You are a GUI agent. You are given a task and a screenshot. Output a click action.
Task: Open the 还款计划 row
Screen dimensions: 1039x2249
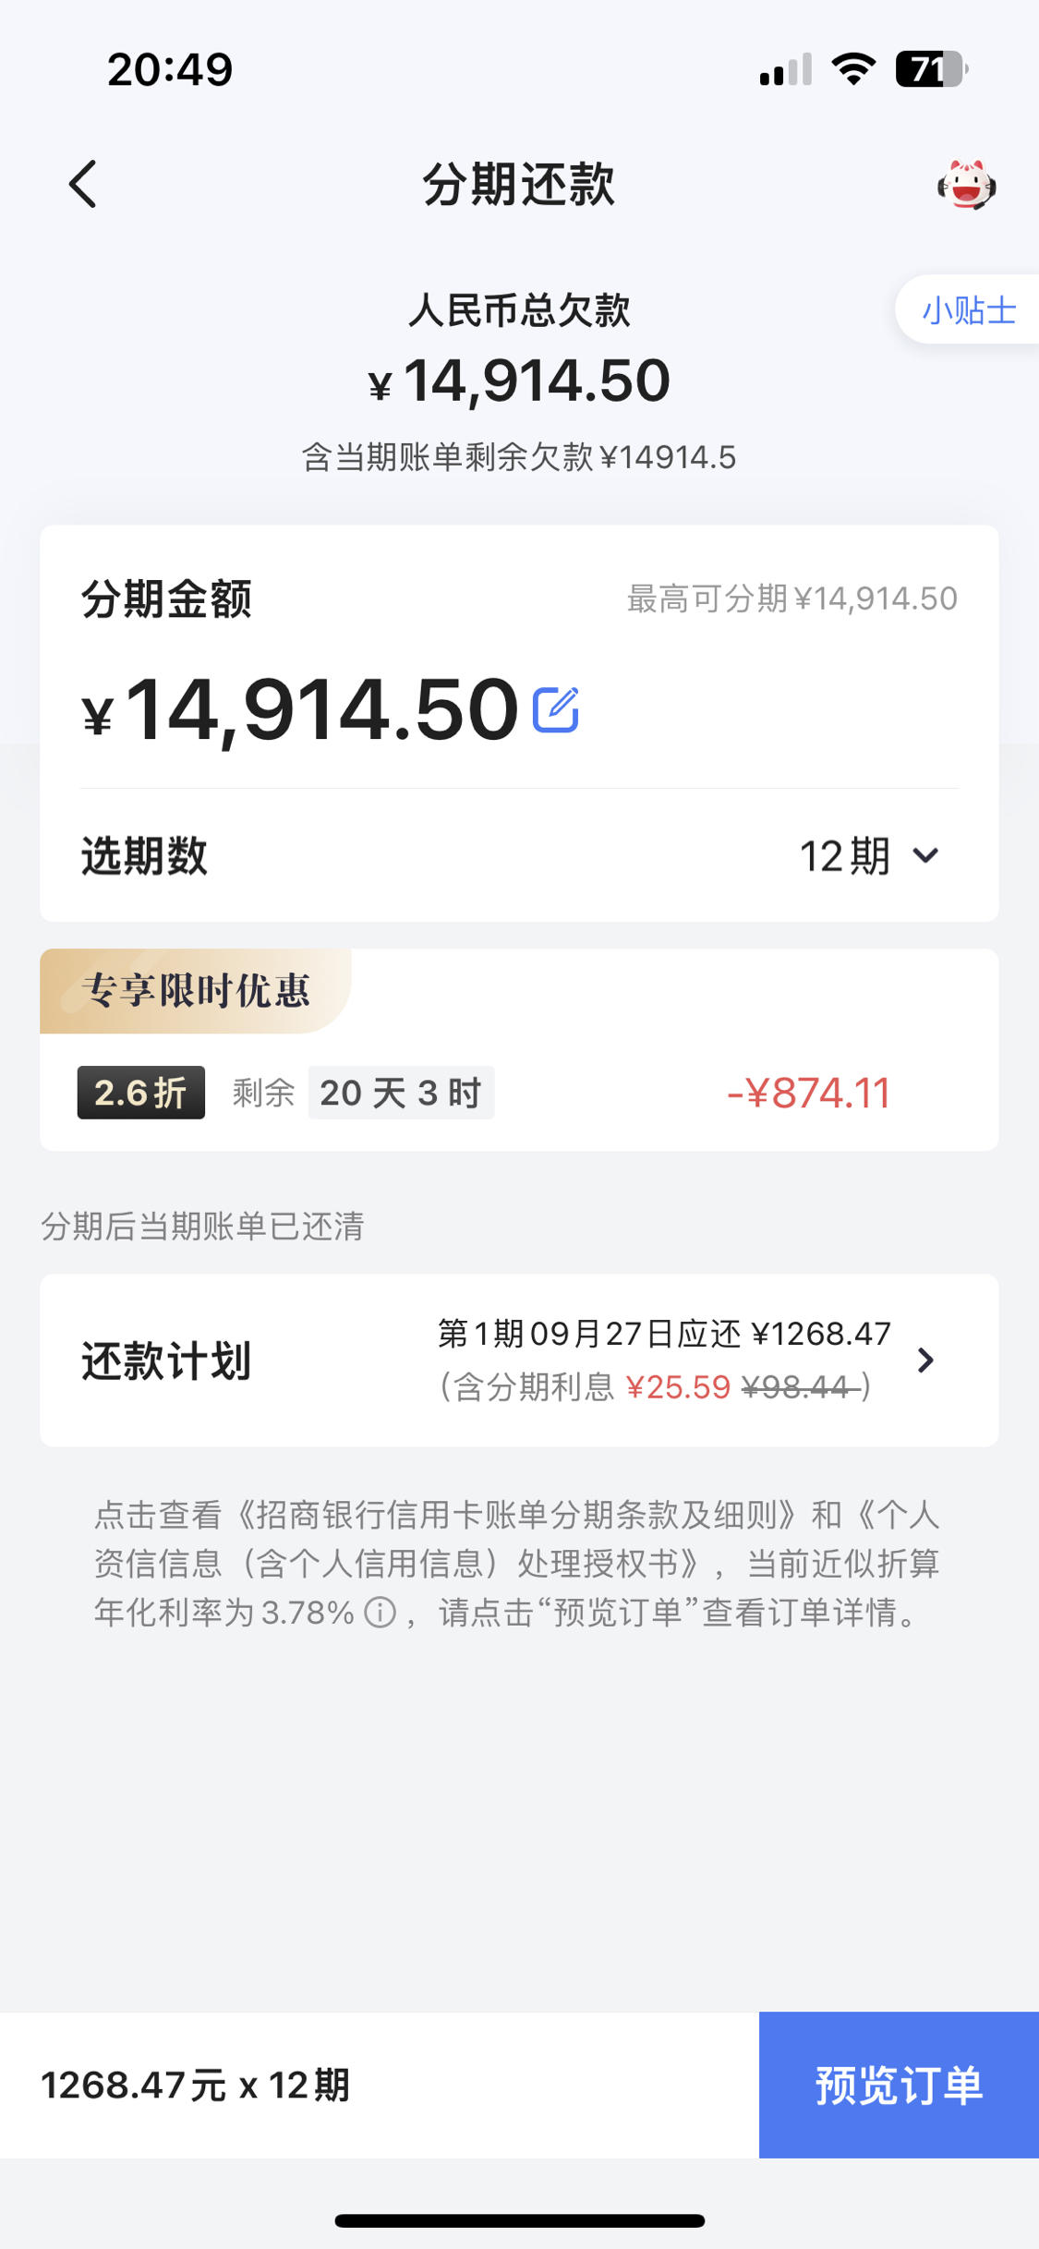pos(519,1360)
